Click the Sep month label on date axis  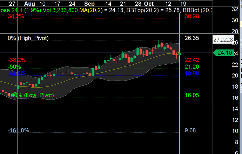point(89,4)
